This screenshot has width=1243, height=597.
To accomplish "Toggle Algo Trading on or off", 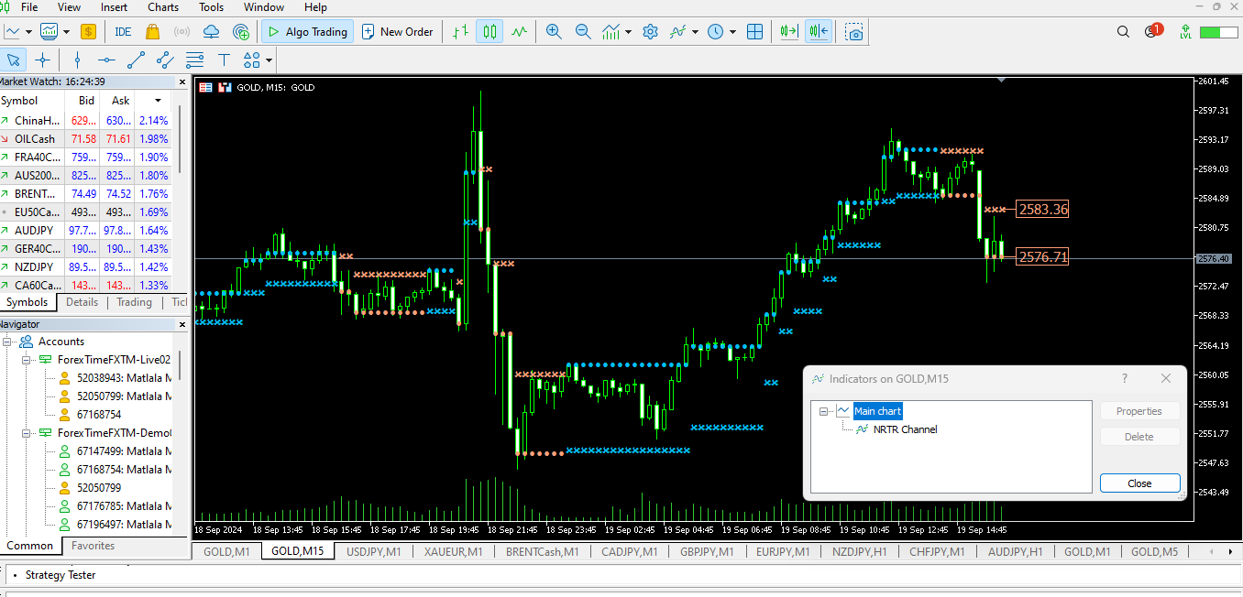I will pyautogui.click(x=308, y=32).
